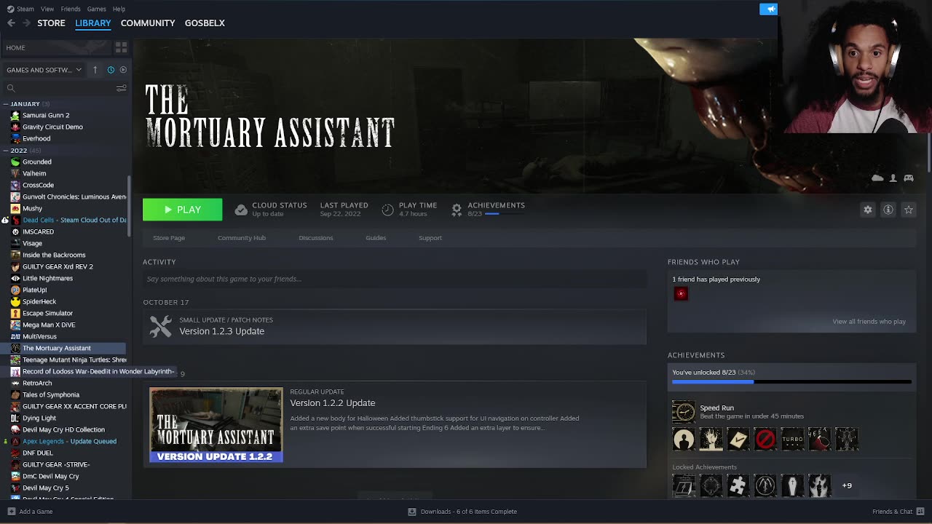Click the cloud icon on game banner

tap(877, 178)
